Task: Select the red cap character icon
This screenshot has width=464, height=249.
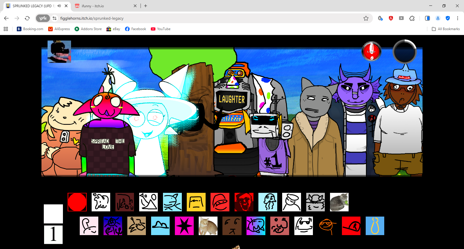Action: [351, 226]
